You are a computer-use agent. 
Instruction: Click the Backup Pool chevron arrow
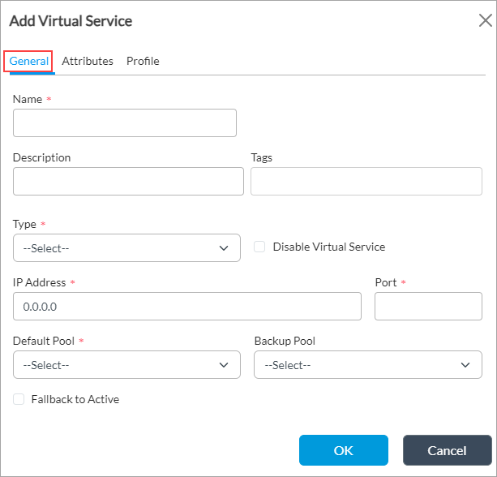pos(465,365)
